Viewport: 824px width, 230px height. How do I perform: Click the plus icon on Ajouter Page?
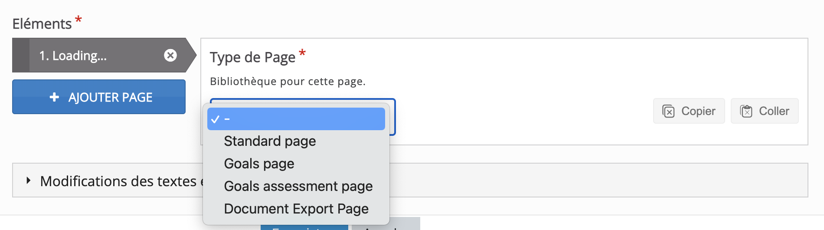[x=54, y=97]
